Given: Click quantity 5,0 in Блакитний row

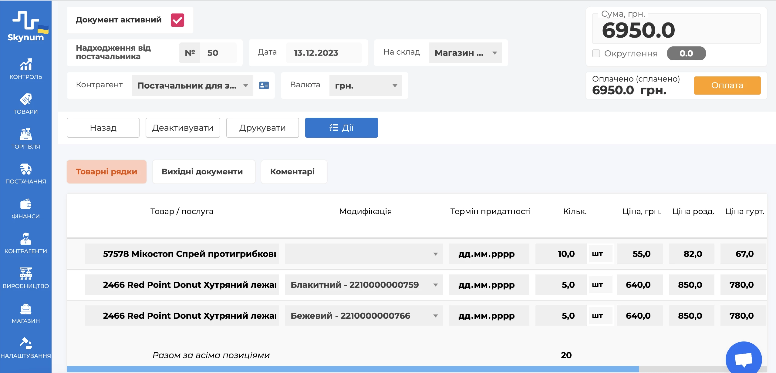Looking at the screenshot, I should pyautogui.click(x=561, y=285).
